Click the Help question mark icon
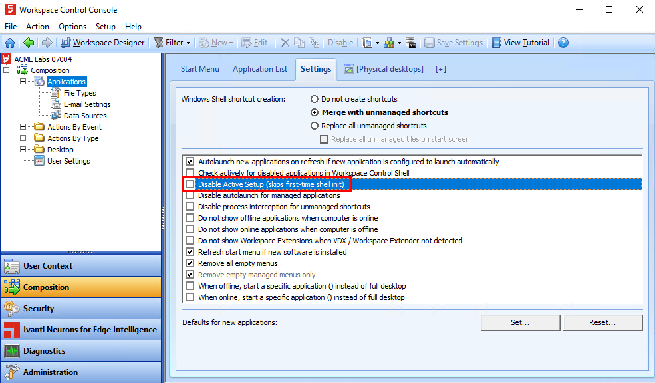Screen dimensions: 655x383 [x=563, y=42]
